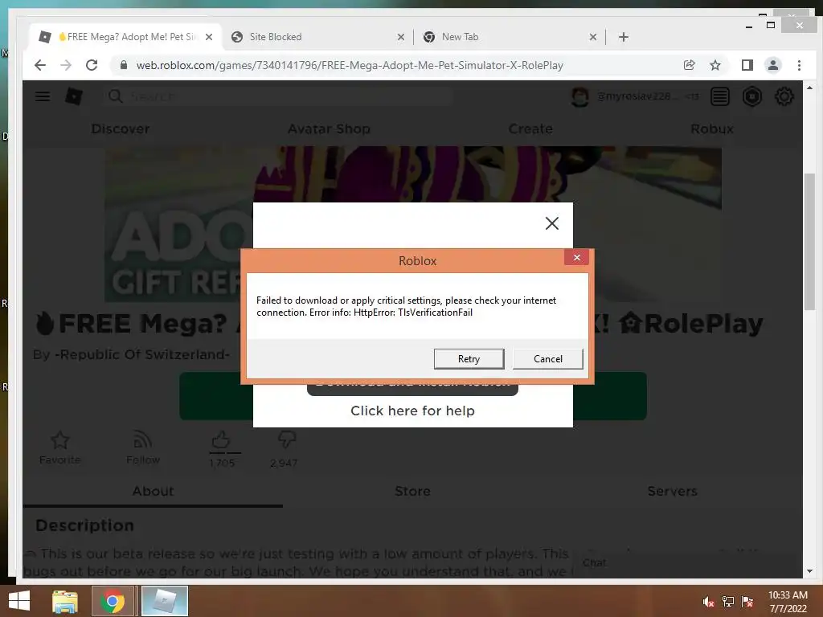The width and height of the screenshot is (823, 617).
Task: Cancel the Roblox error dialog
Action: click(547, 359)
